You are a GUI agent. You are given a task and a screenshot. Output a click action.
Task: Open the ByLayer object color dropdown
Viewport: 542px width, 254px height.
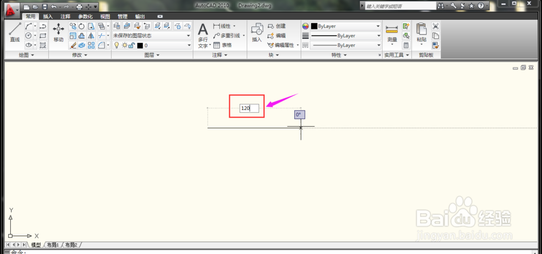click(345, 26)
